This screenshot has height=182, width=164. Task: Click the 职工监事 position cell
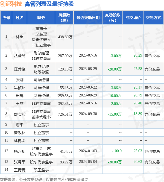[x=41, y=170]
